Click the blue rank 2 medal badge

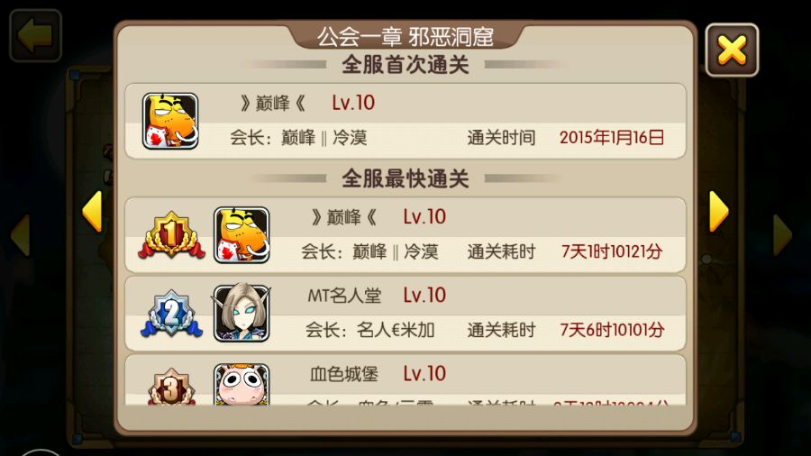[x=171, y=314]
